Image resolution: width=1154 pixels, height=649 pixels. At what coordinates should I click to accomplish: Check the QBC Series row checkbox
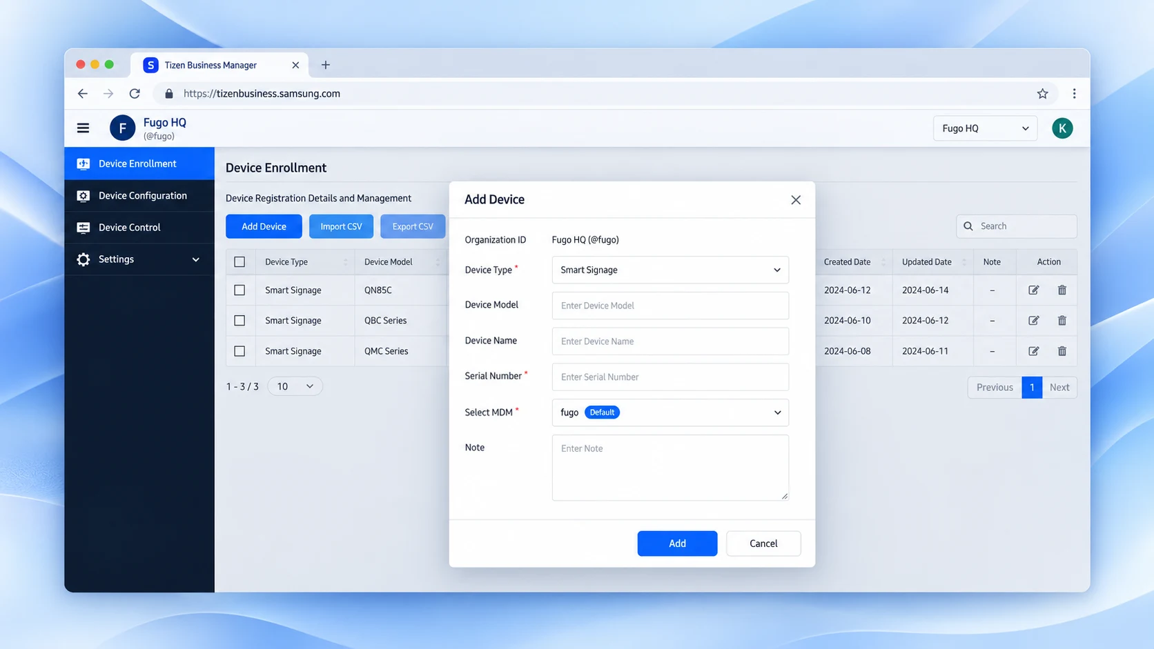(x=239, y=321)
